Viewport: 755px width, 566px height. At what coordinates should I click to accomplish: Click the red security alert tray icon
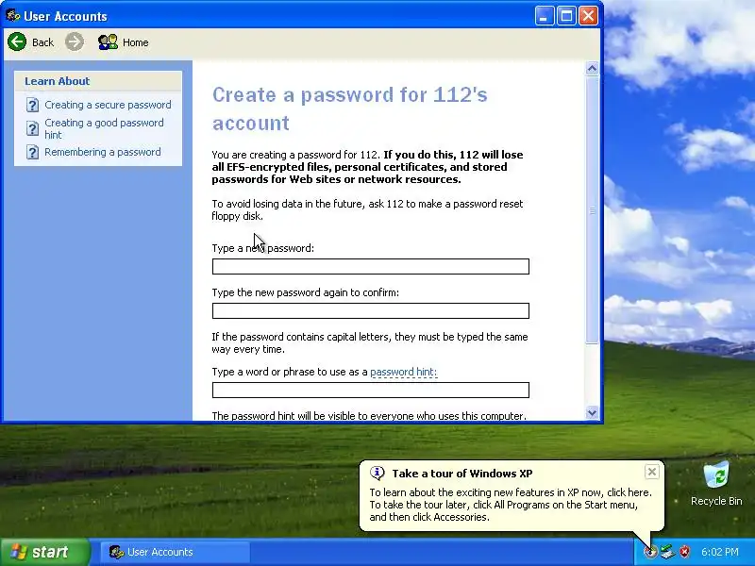(x=684, y=552)
